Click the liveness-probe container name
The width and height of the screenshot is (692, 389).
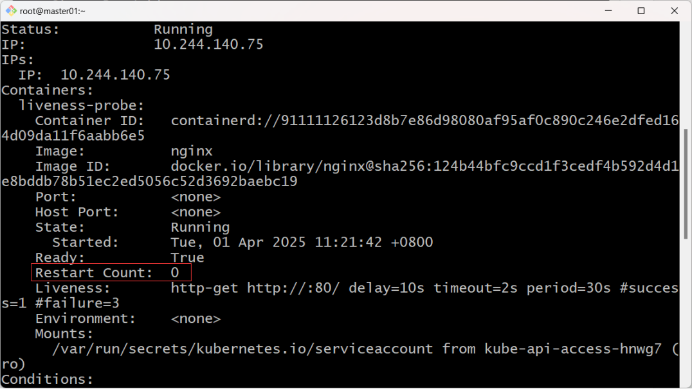pyautogui.click(x=81, y=106)
